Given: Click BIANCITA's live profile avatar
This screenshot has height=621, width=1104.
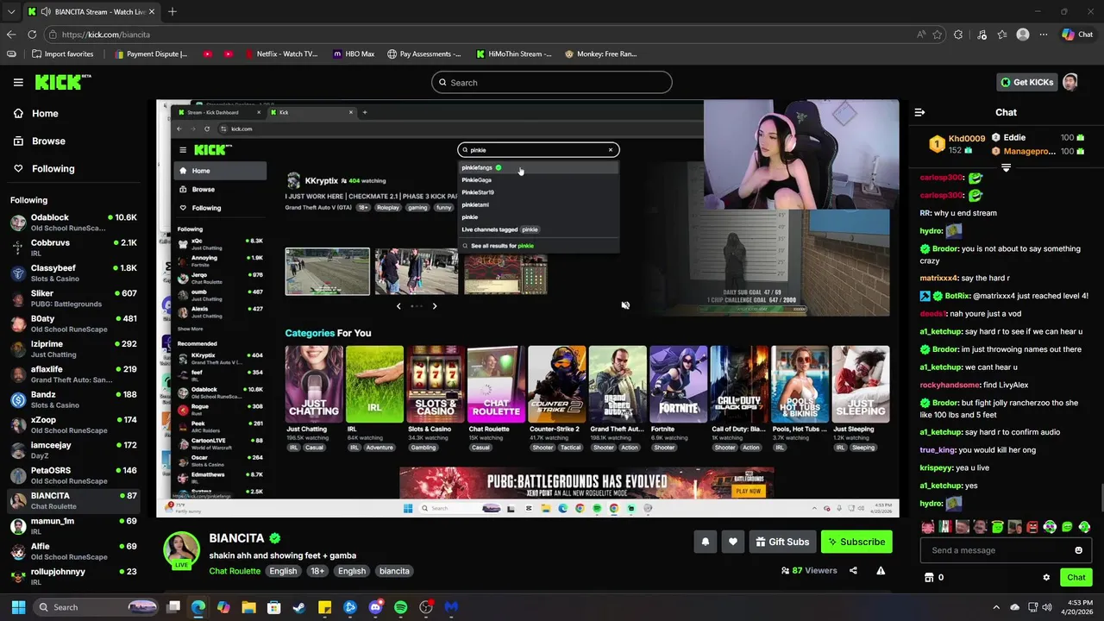Looking at the screenshot, I should tap(182, 550).
